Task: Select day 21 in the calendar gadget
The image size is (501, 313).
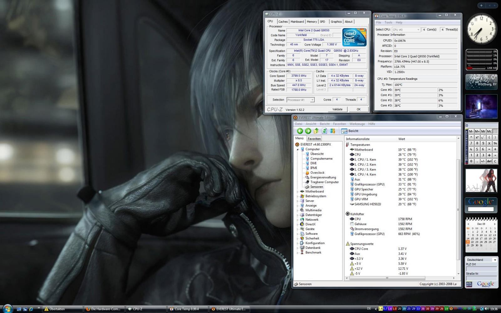Action: [x=468, y=242]
